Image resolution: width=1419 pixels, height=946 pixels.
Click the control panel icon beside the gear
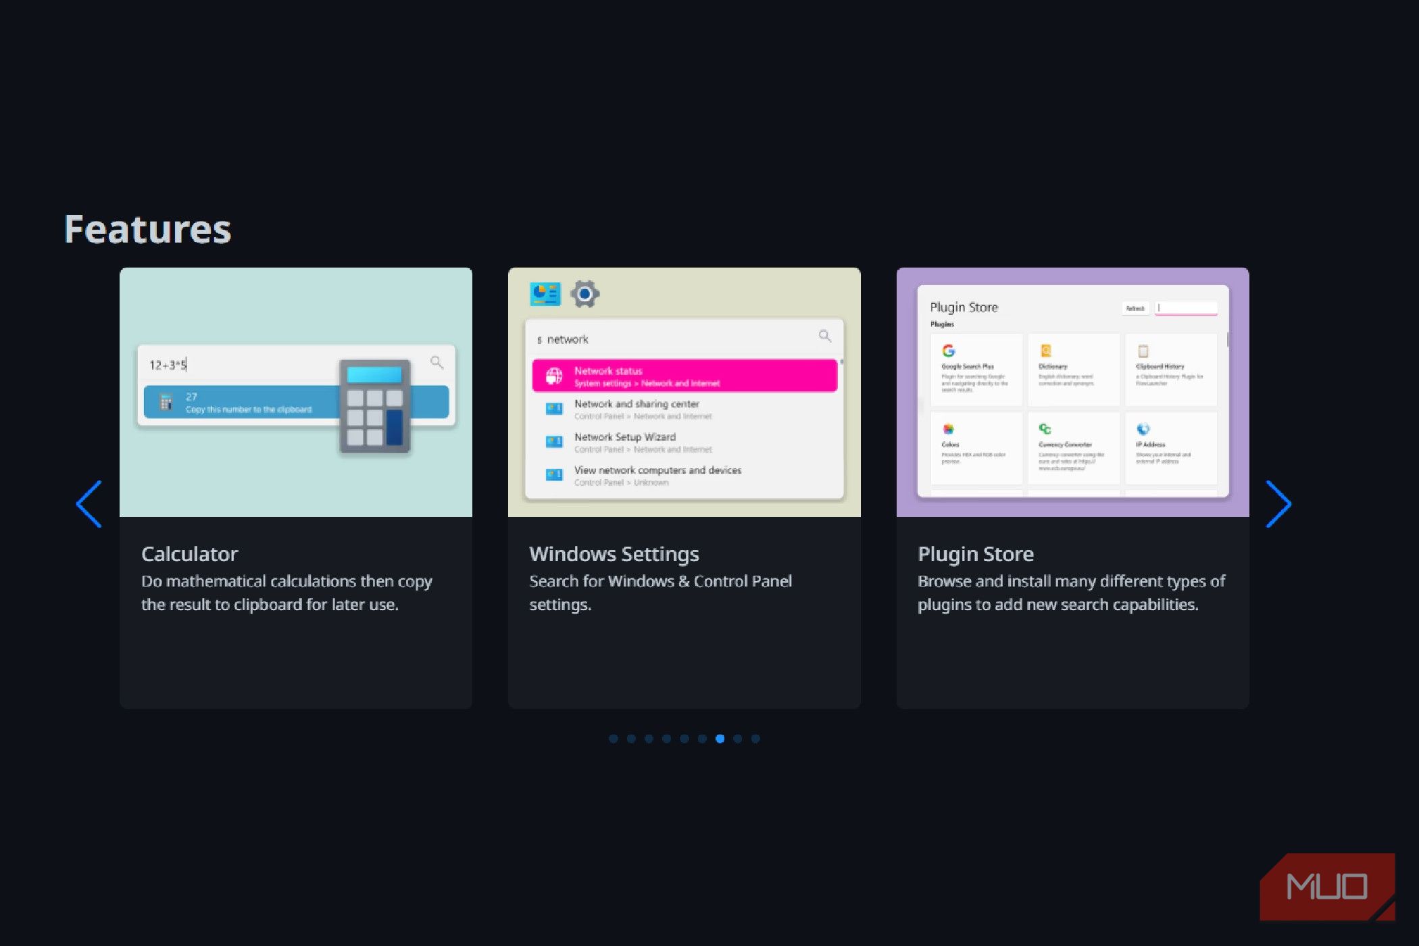click(545, 294)
